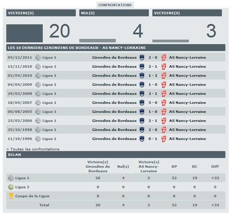
Task: Click AS Nancy-Lorraine in 29/03/2008 row
Action: tap(187, 94)
